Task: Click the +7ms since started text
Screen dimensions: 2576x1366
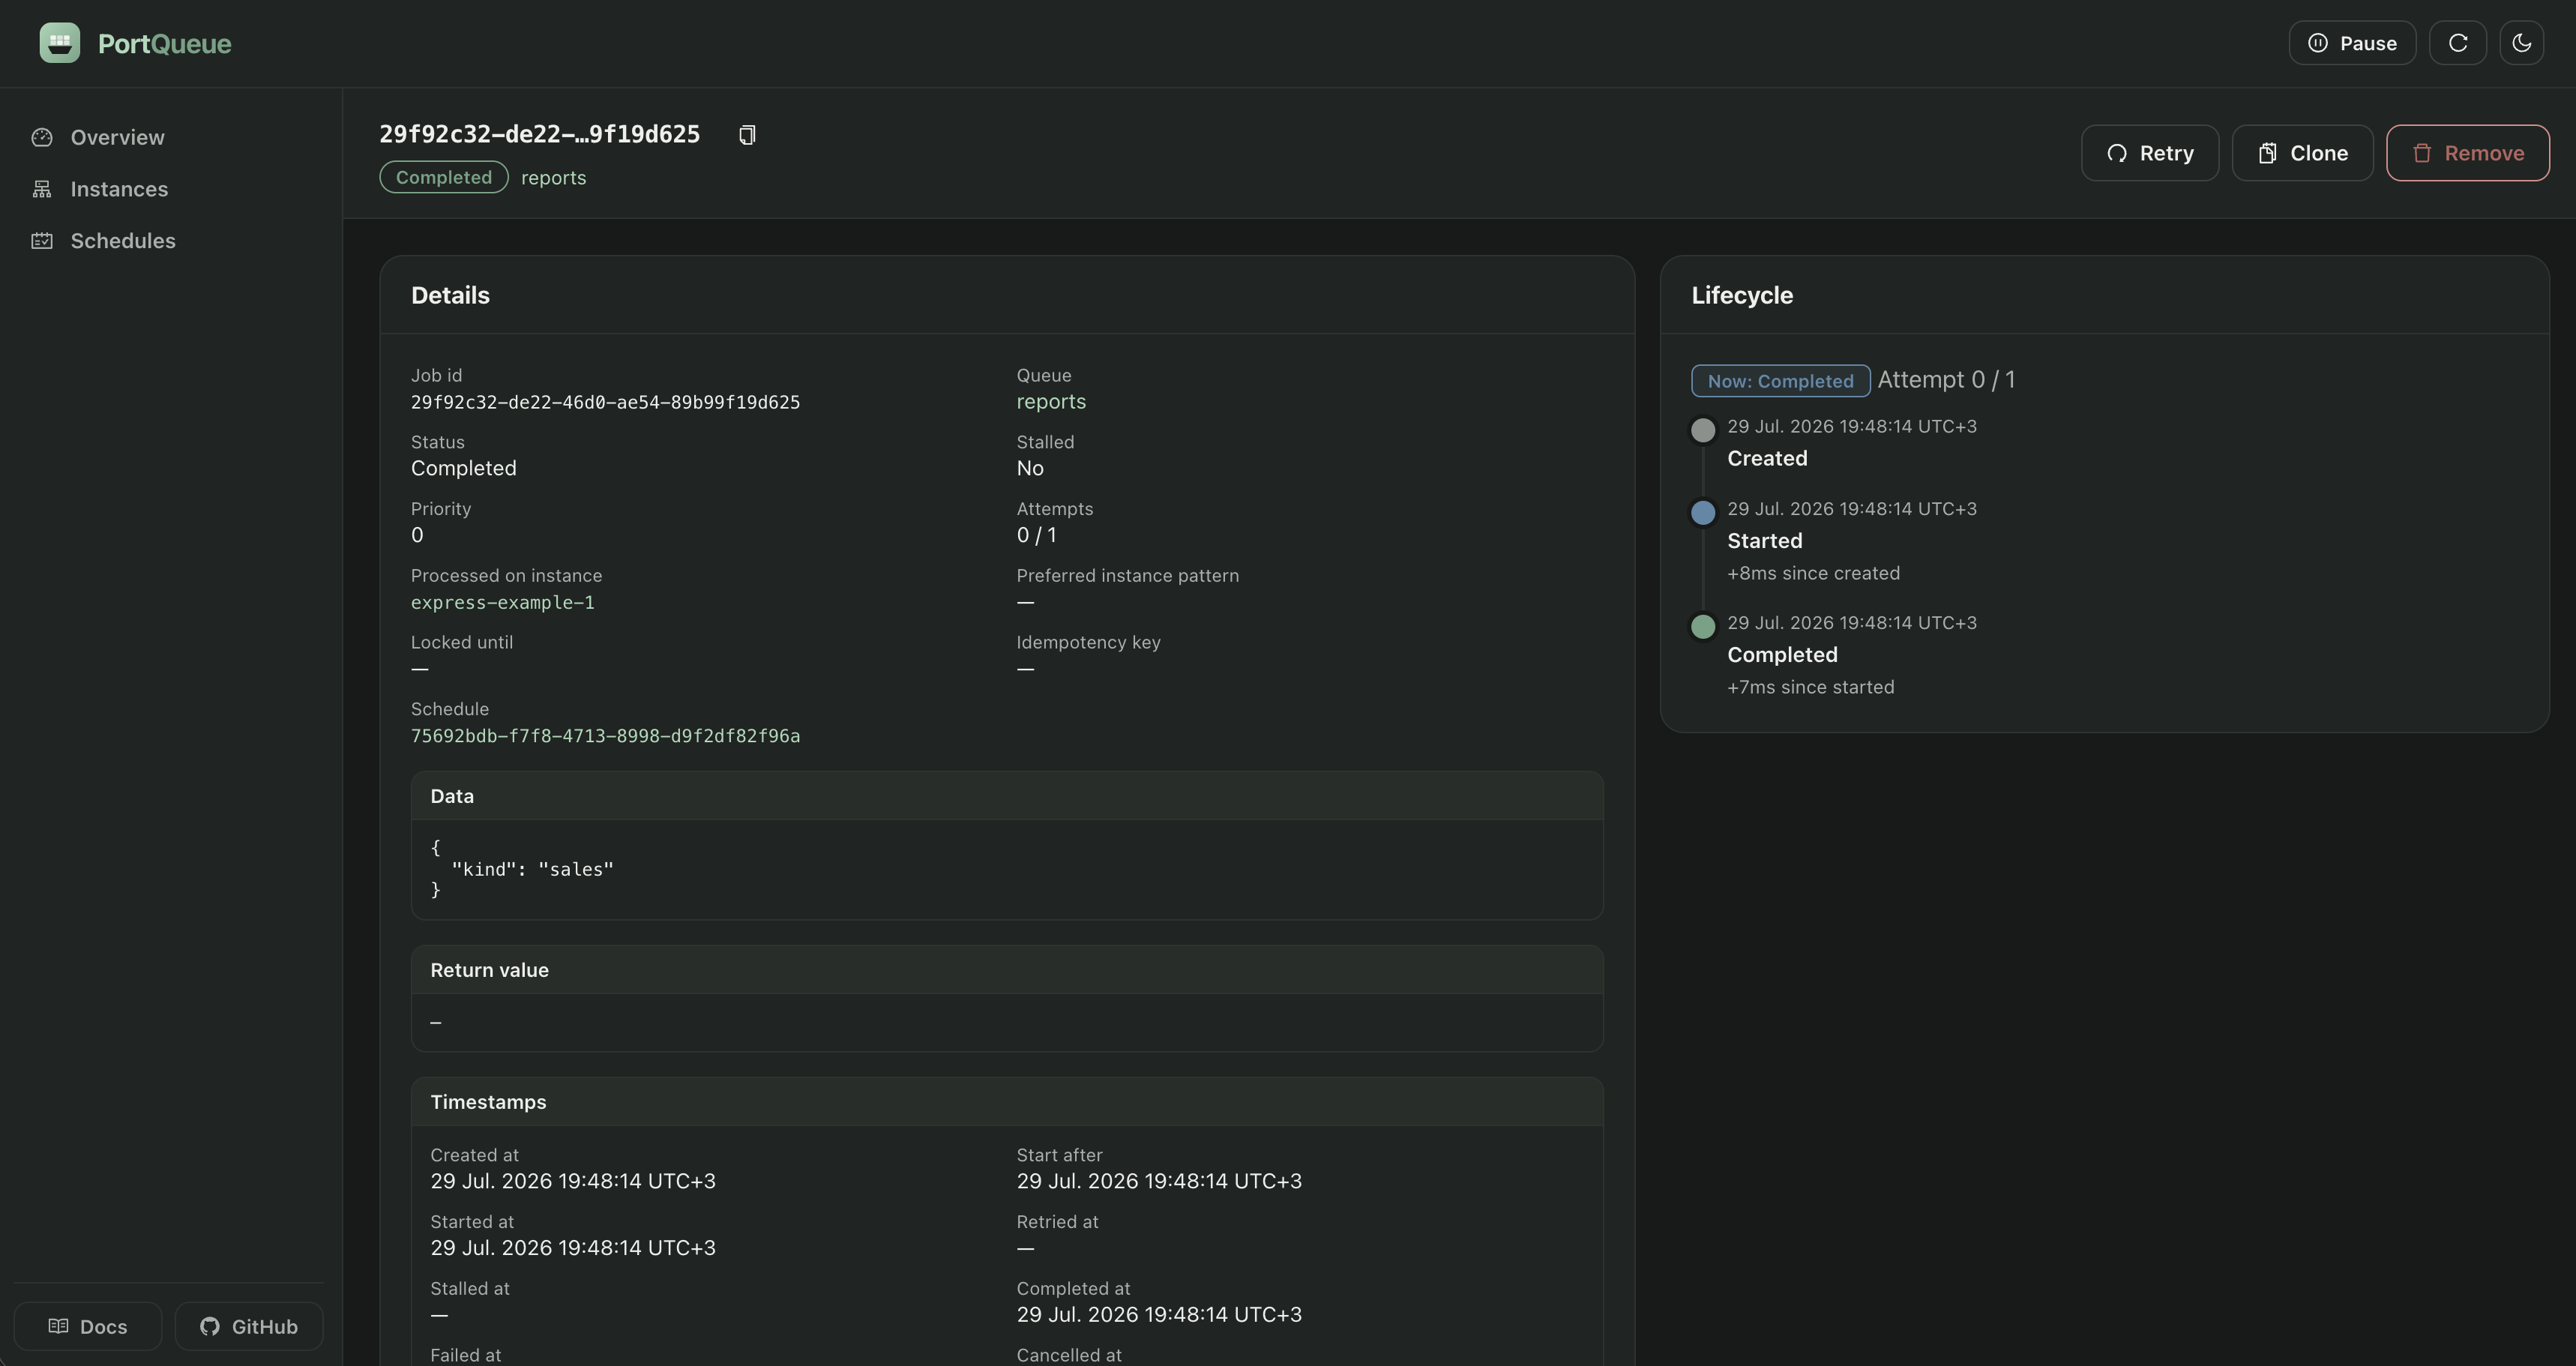Action: coord(1810,687)
